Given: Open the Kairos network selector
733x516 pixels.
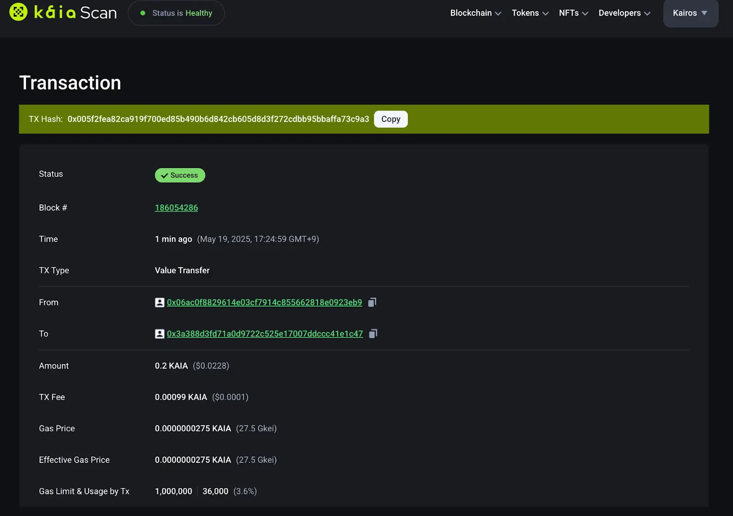Looking at the screenshot, I should pos(690,13).
